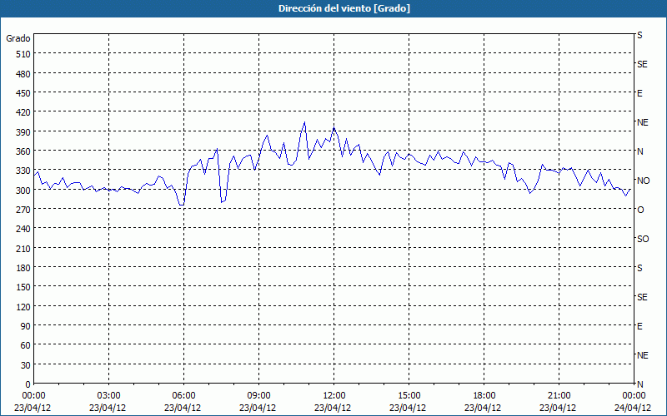Click the 09:00 time axis label

(258, 396)
